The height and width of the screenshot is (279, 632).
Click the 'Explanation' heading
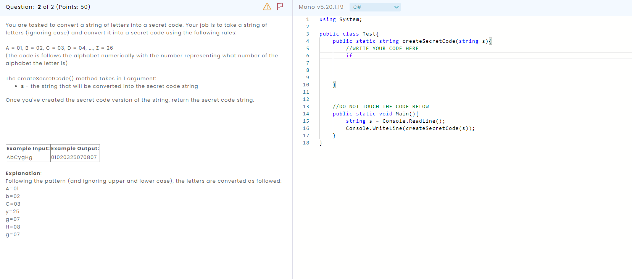click(x=23, y=174)
